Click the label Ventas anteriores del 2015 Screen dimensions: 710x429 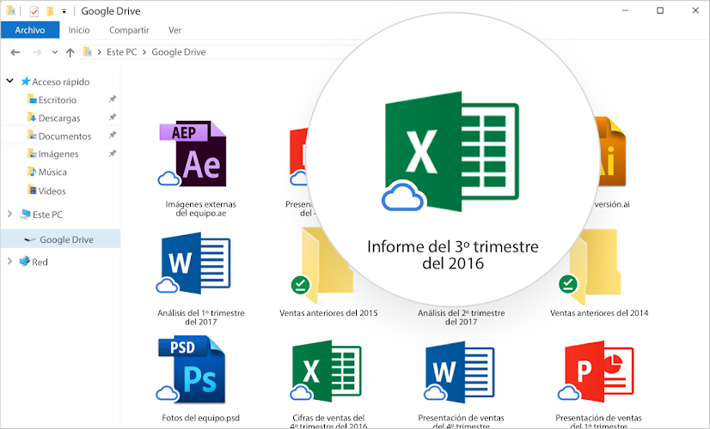[328, 313]
